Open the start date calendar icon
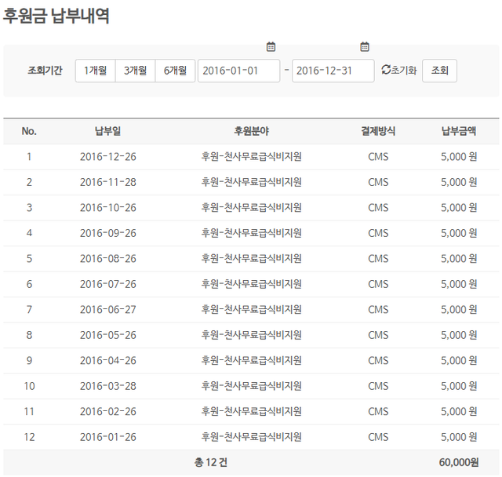The width and height of the screenshot is (502, 477). pyautogui.click(x=271, y=47)
